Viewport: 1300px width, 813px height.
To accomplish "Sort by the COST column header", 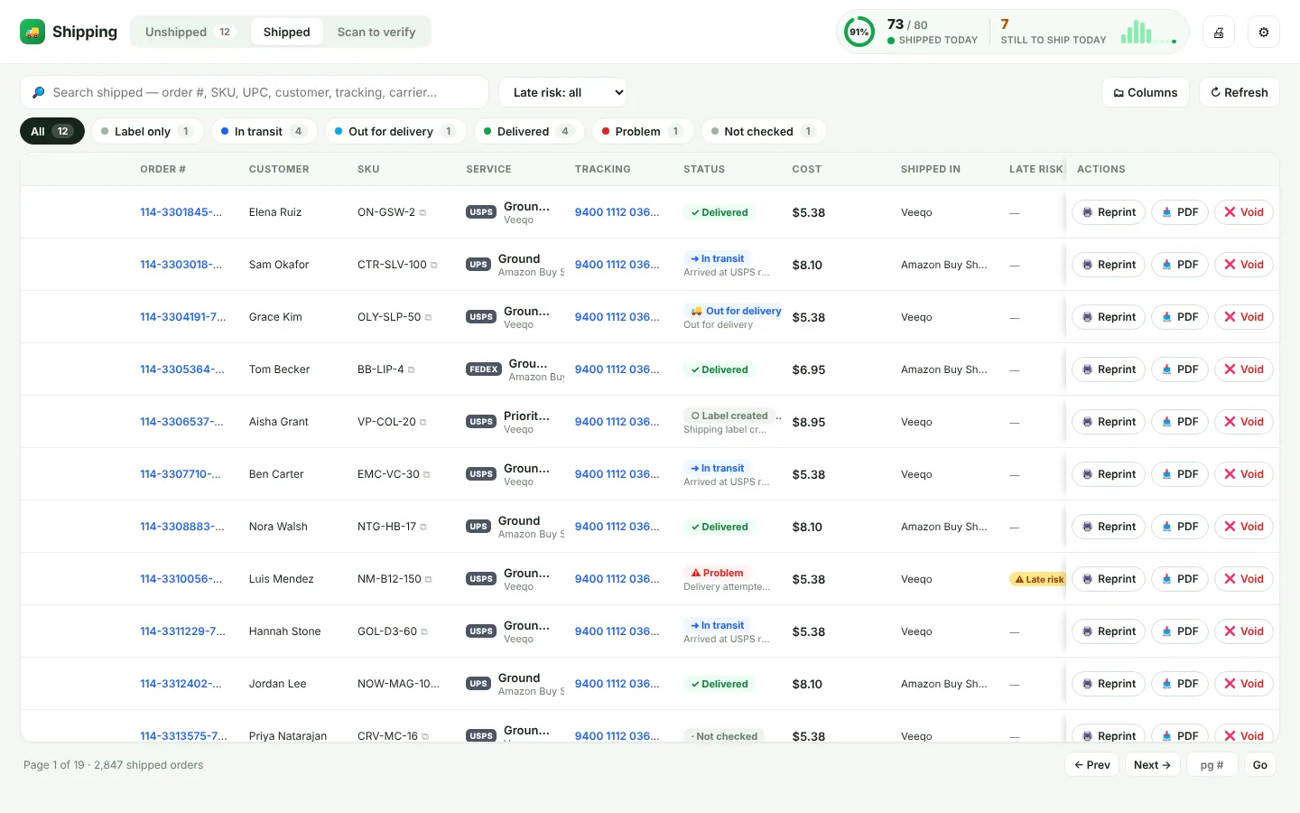I will (x=807, y=169).
